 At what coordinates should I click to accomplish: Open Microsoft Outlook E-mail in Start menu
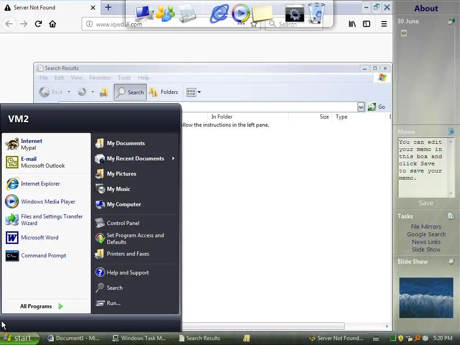pos(46,162)
